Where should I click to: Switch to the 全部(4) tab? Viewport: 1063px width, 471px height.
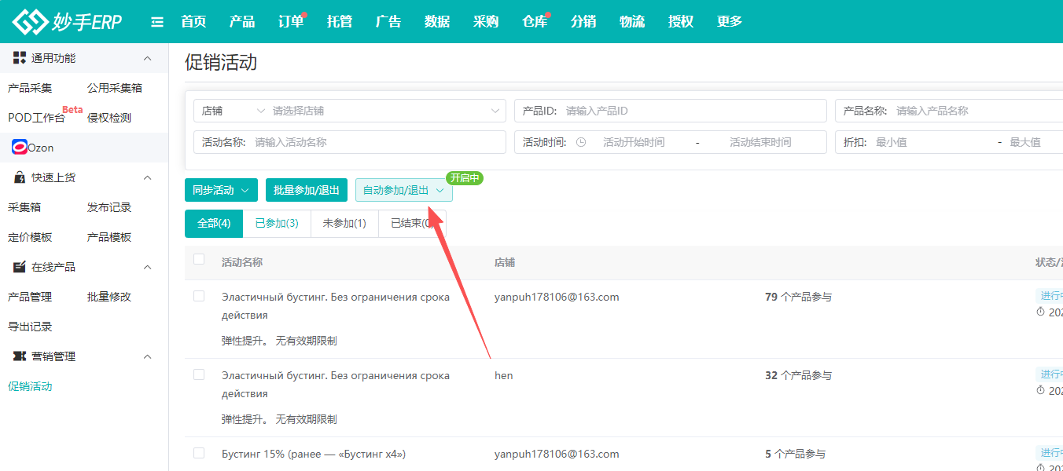coord(214,224)
